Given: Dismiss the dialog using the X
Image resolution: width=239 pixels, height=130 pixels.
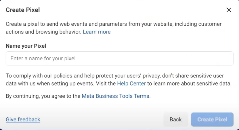Looking at the screenshot, I should click(x=229, y=10).
